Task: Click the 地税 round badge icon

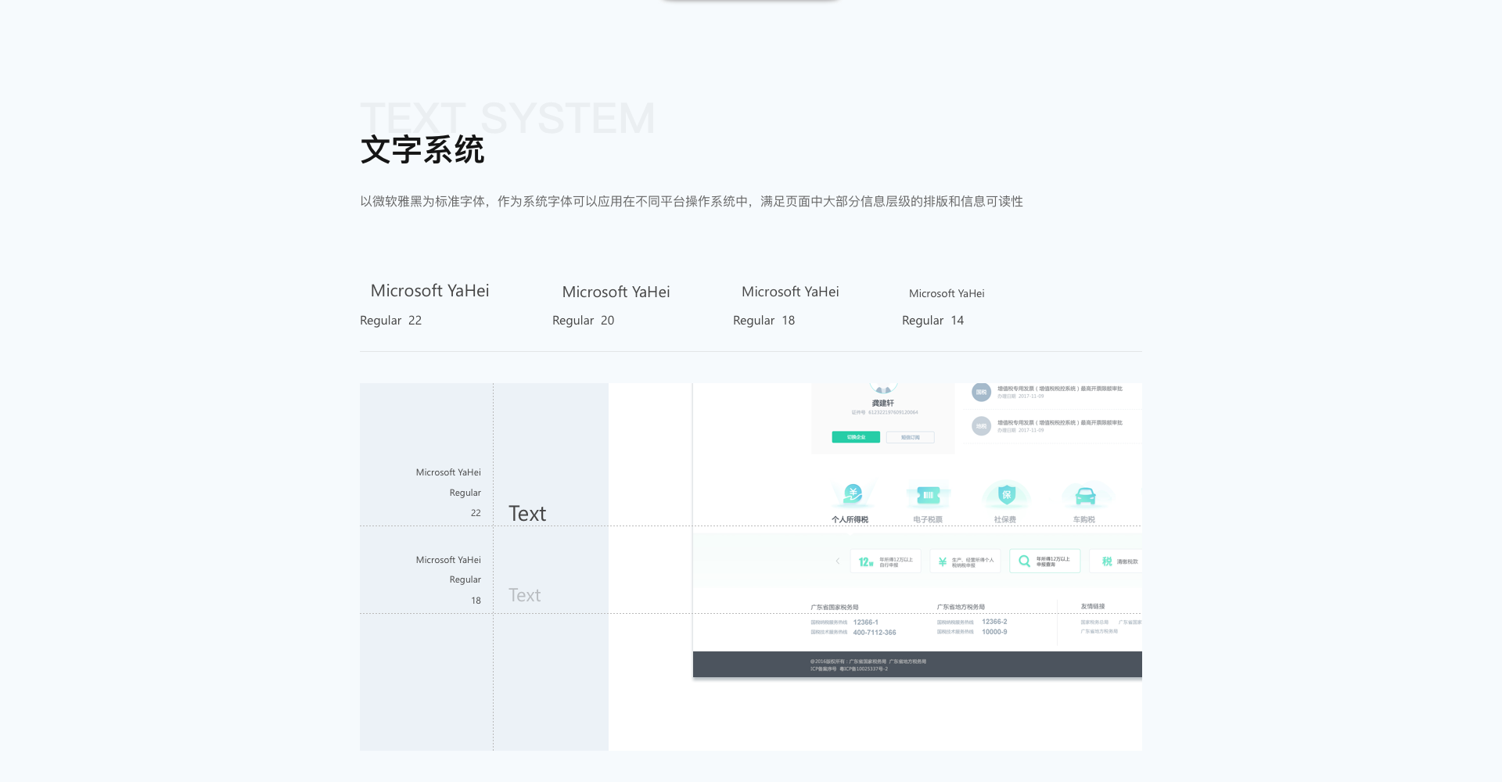Action: pyautogui.click(x=981, y=426)
